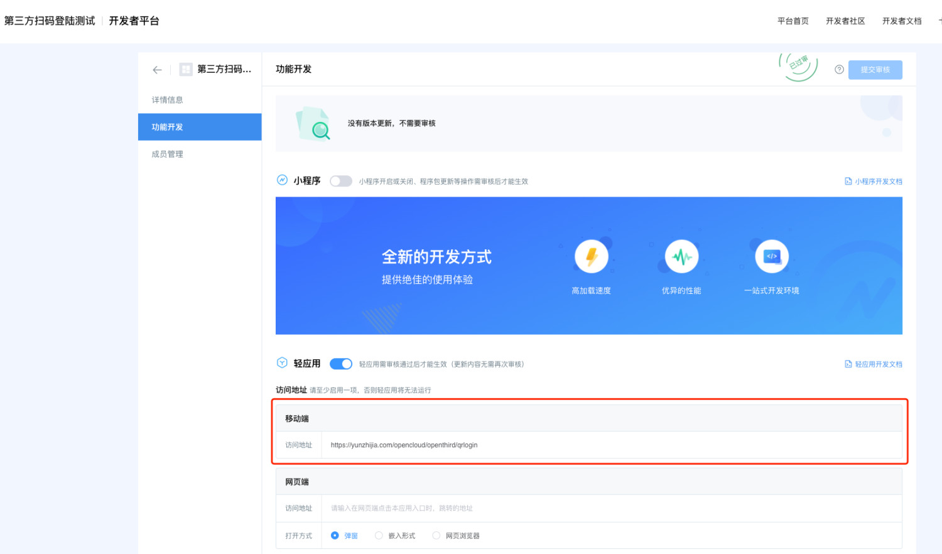Go to 开发者社区 in top navigation
This screenshot has width=942, height=554.
pos(845,21)
